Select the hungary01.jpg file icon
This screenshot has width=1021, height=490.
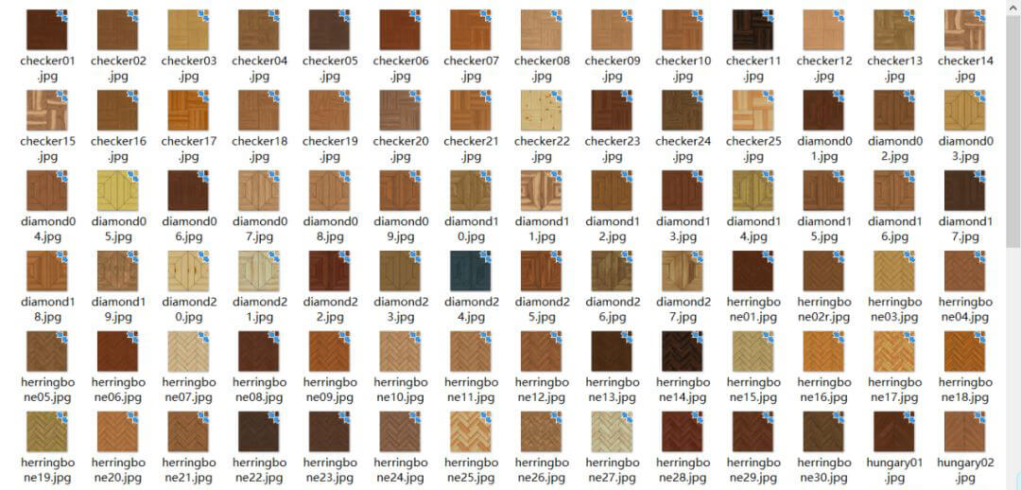click(x=893, y=431)
